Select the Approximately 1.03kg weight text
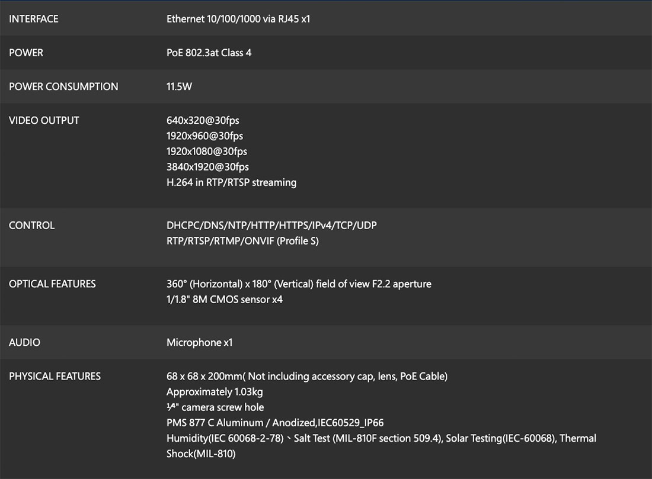The width and height of the screenshot is (652, 479). (x=215, y=392)
